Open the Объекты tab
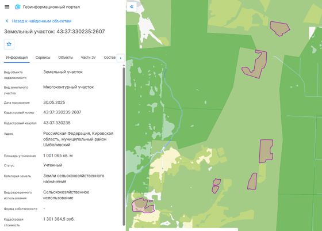The image size is (322, 231). [66, 58]
